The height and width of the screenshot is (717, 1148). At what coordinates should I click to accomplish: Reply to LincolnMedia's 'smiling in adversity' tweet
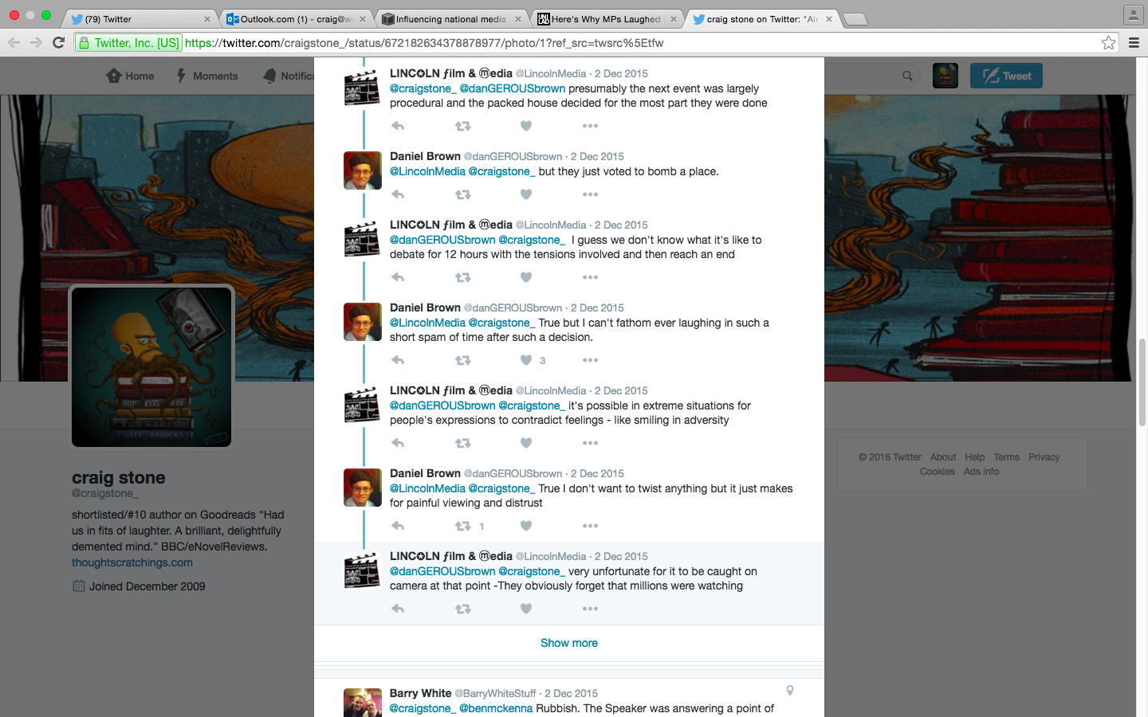398,443
